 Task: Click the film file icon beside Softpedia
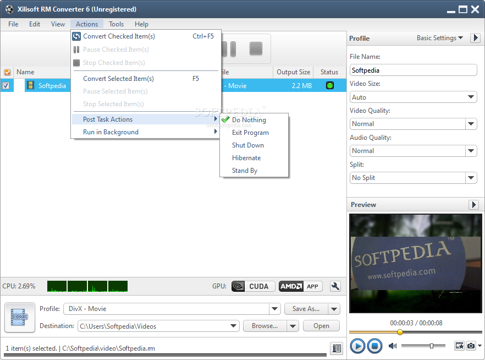click(30, 85)
